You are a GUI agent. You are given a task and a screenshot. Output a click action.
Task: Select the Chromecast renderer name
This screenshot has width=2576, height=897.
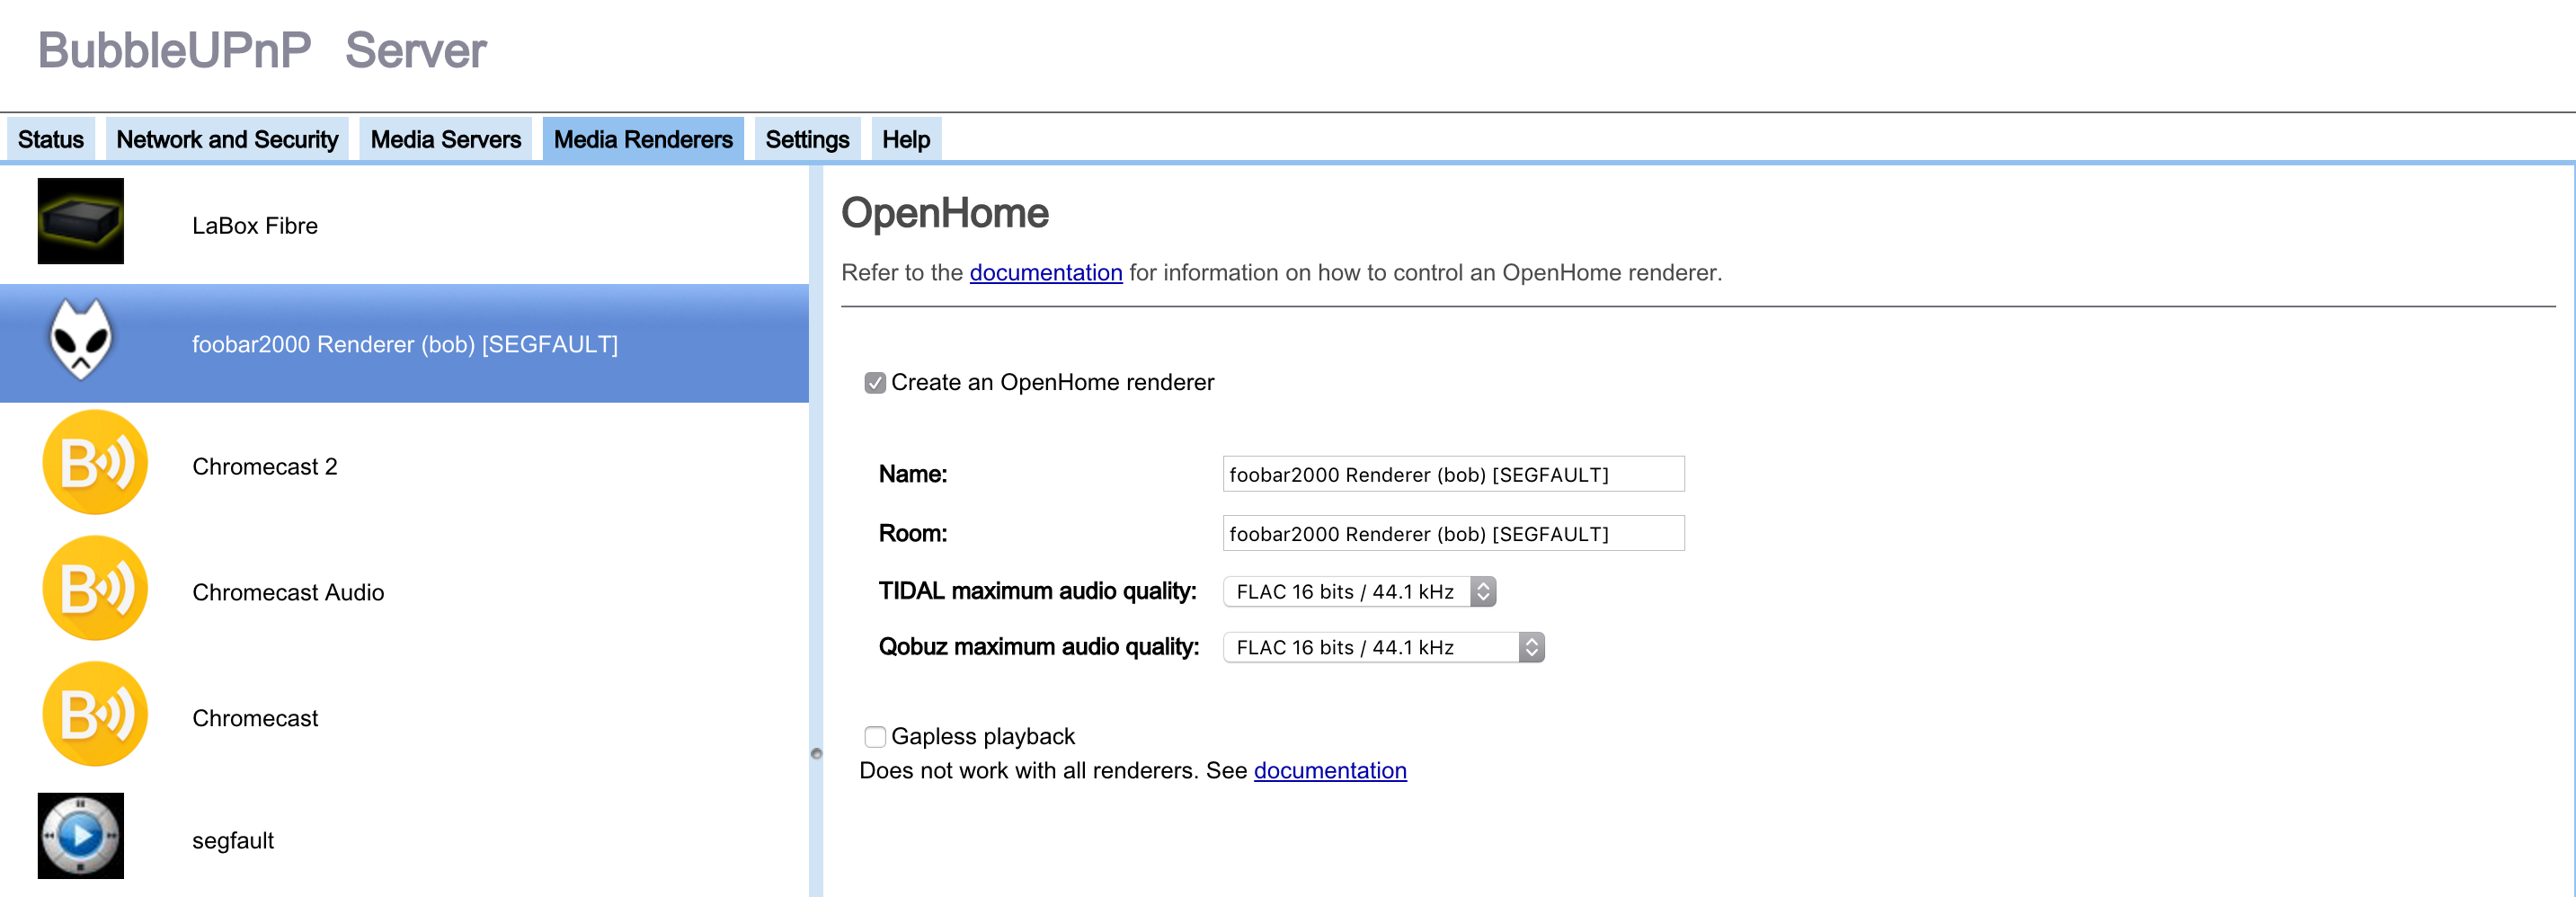[x=255, y=719]
